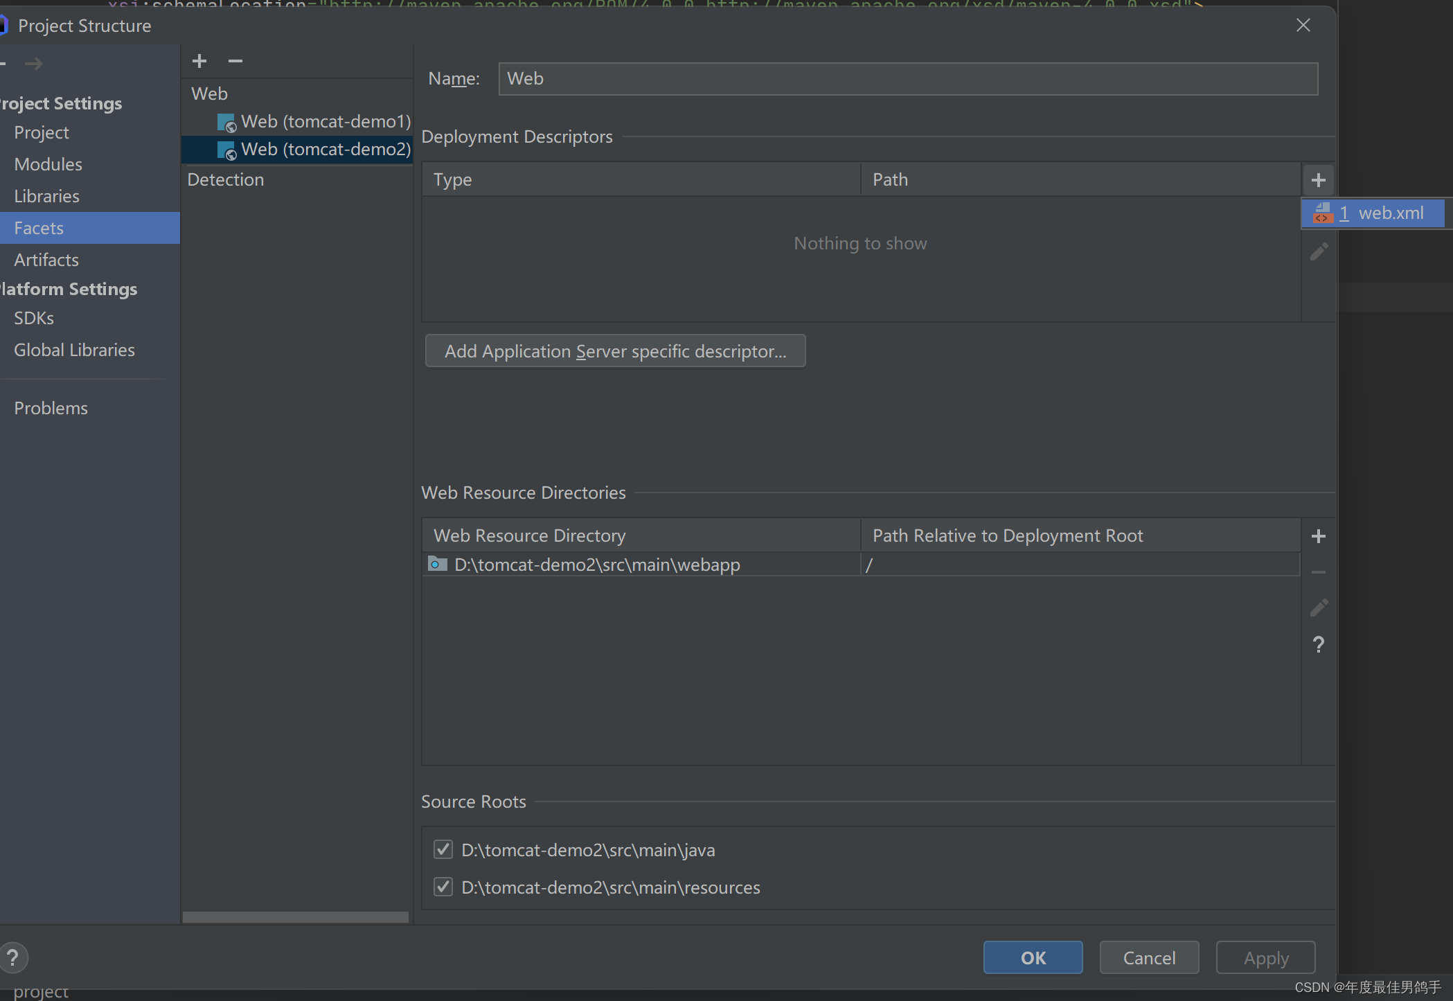Viewport: 1453px width, 1001px height.
Task: Click the add facet plus icon
Action: coord(199,61)
